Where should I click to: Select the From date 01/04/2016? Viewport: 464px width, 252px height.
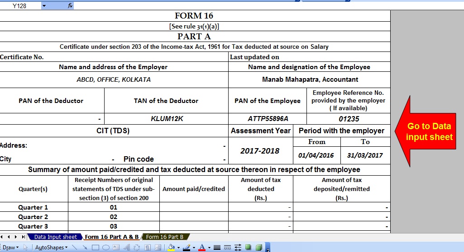(316, 155)
